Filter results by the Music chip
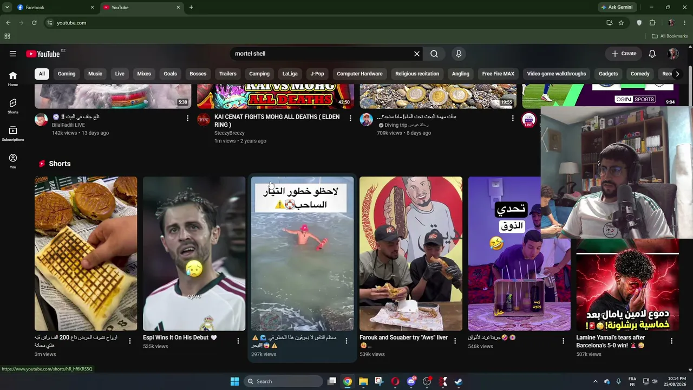Image resolution: width=693 pixels, height=390 pixels. (95, 74)
